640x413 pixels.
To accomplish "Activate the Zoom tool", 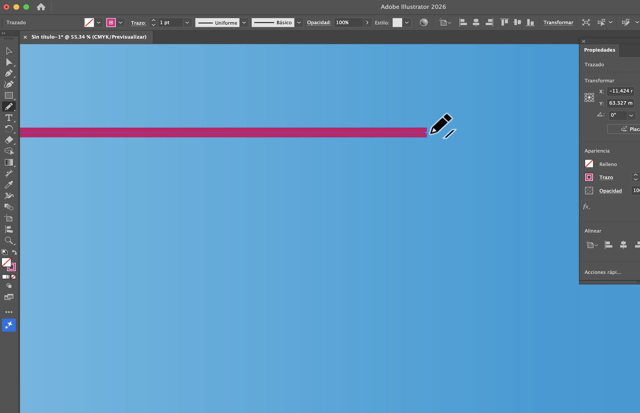I will coord(9,240).
